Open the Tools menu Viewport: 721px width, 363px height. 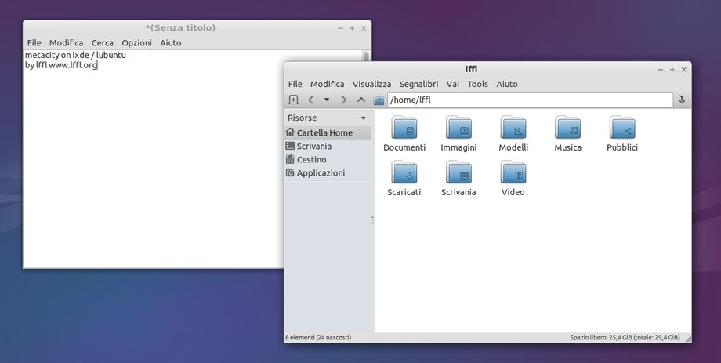coord(478,84)
